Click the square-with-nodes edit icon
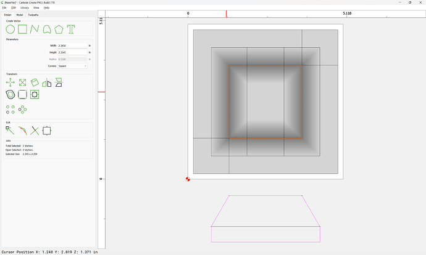The width and height of the screenshot is (426, 255). pos(47,131)
